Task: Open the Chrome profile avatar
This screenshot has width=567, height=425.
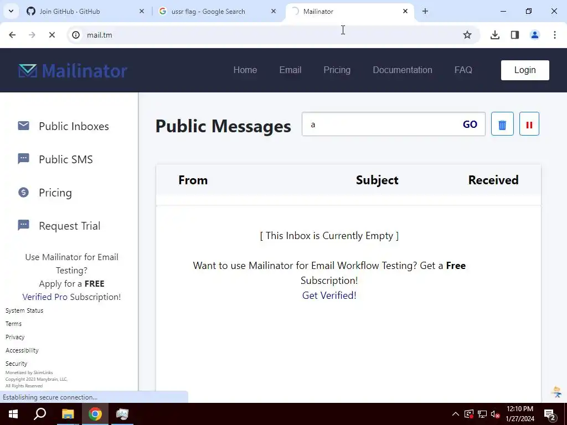Action: tap(534, 35)
